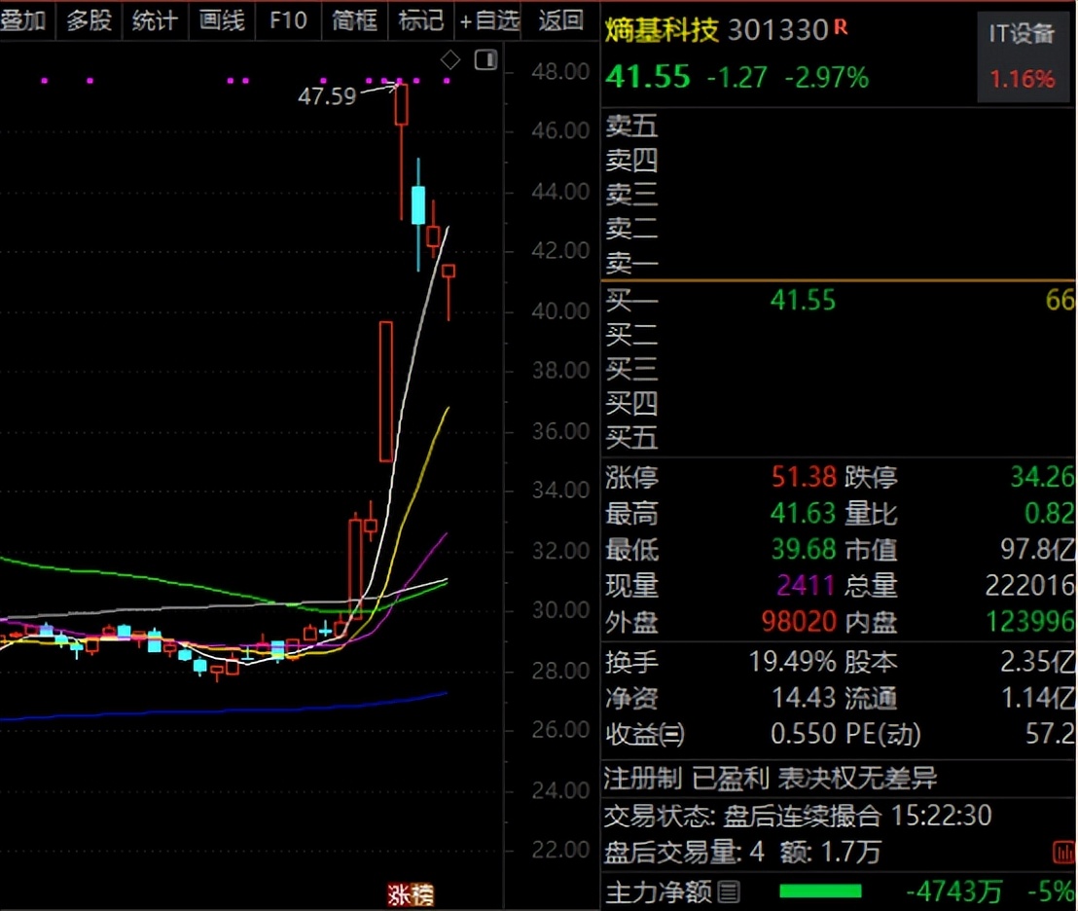This screenshot has height=911, width=1078.
Task: Open the 叠加 overlay menu
Action: click(23, 19)
